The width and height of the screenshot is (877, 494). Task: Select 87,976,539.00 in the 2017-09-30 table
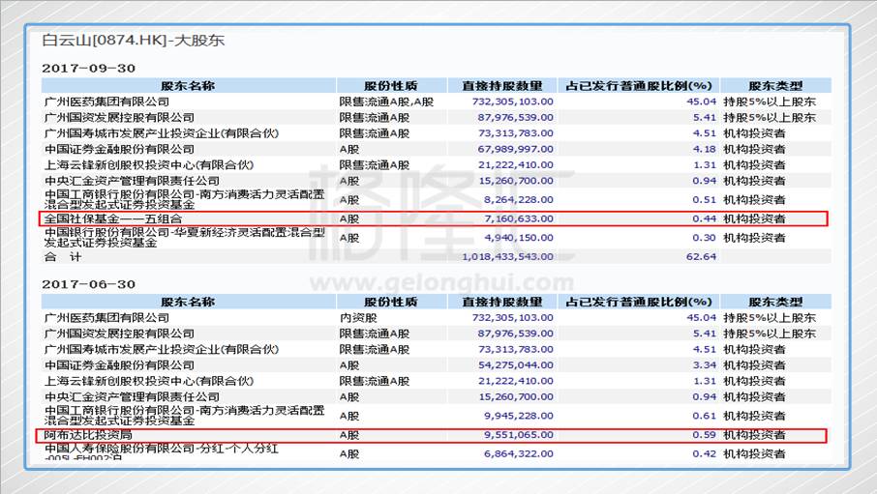[x=515, y=117]
